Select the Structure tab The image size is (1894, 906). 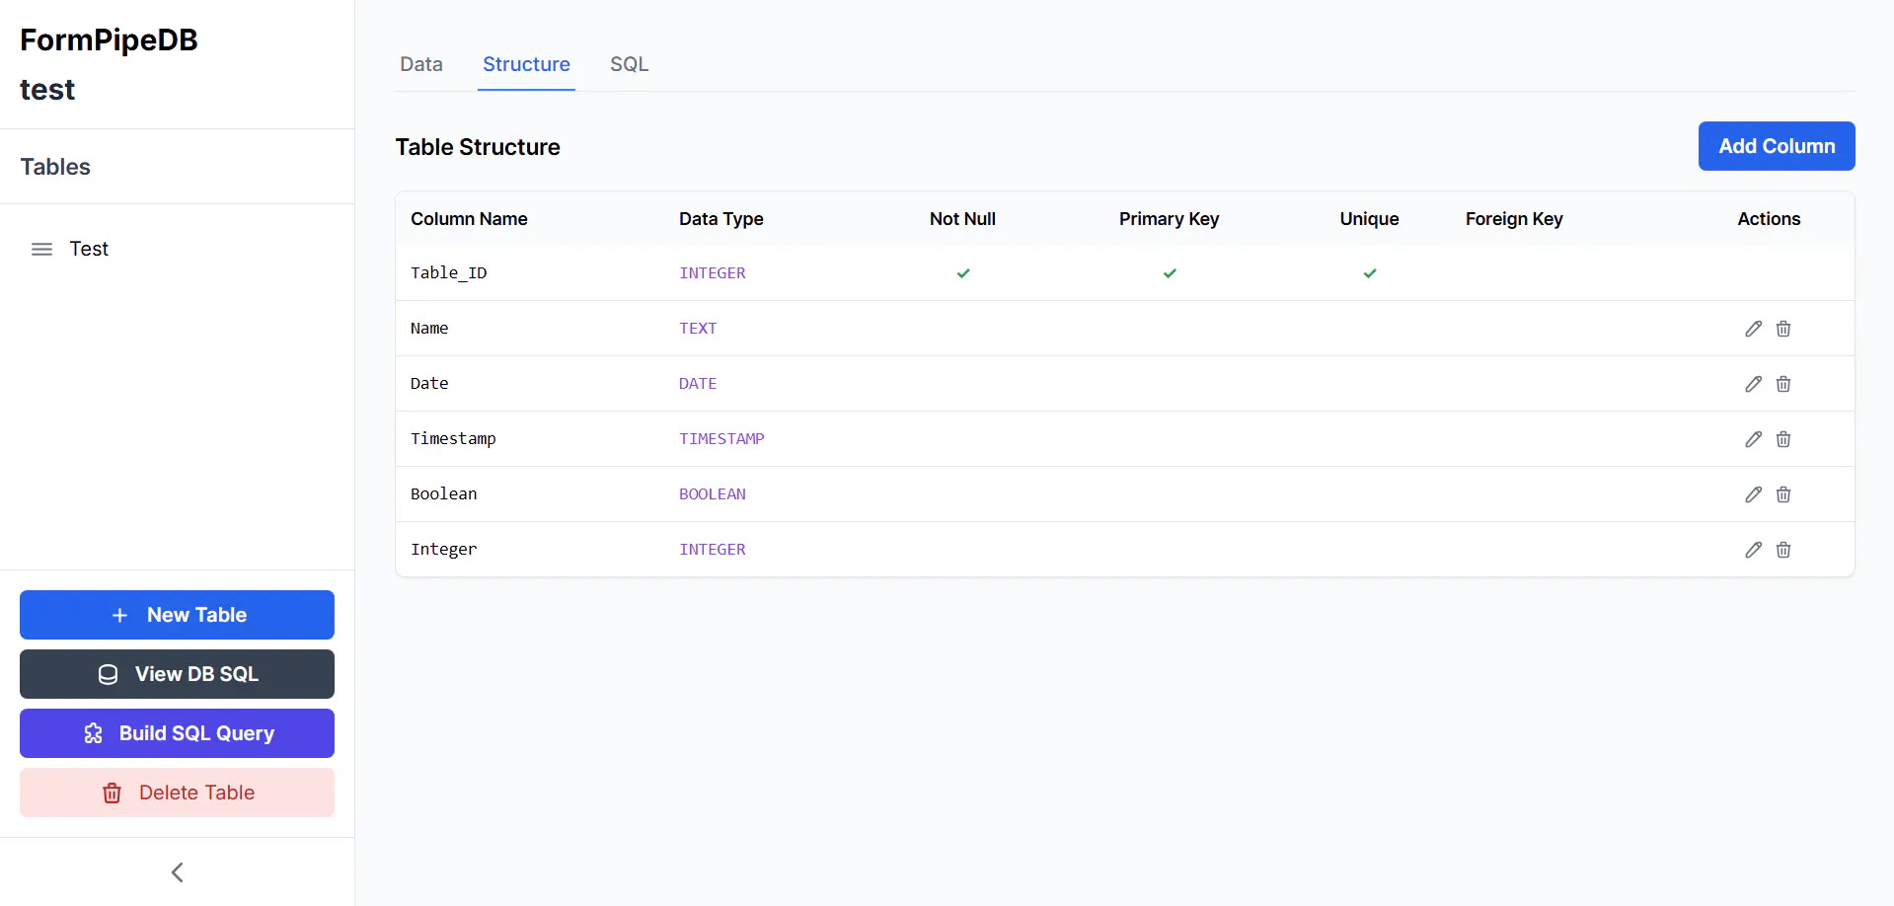pyautogui.click(x=526, y=64)
